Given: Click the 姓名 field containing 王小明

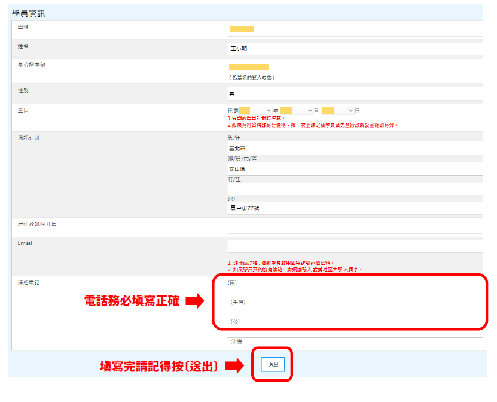Looking at the screenshot, I should (x=354, y=49).
